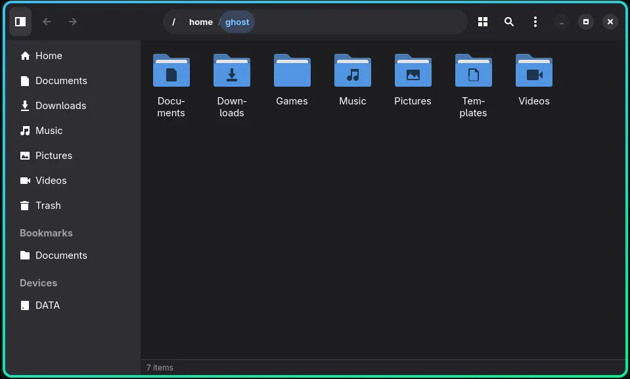The image size is (630, 379).
Task: Click the video camera icon in sidebar
Action: pyautogui.click(x=25, y=181)
